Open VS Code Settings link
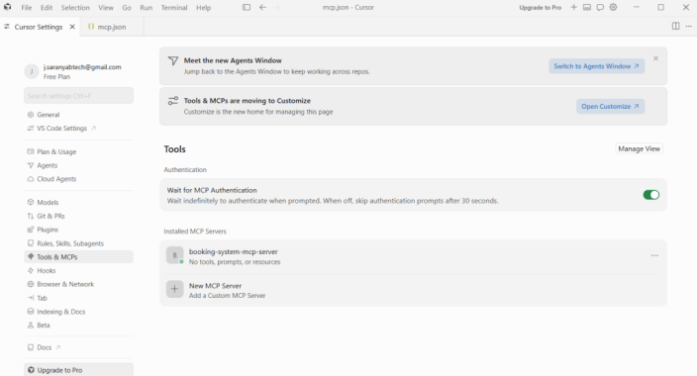The width and height of the screenshot is (697, 376). pos(61,128)
